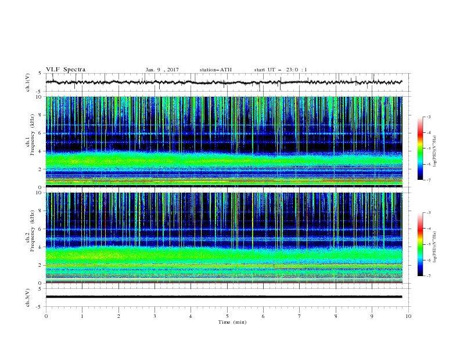Click the "station=ATH" header label
This screenshot has width=460, height=355.
(x=215, y=70)
